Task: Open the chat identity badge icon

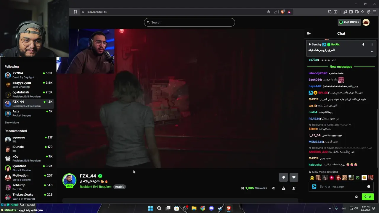Action: pos(314,187)
